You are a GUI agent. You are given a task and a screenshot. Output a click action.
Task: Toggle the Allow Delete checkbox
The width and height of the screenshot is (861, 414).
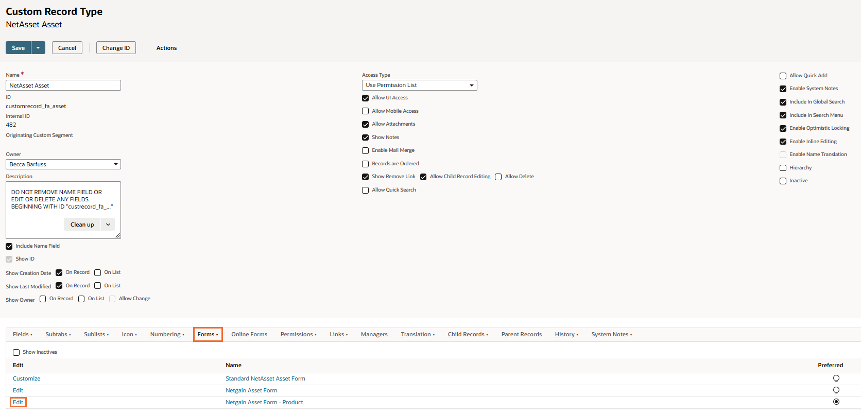click(498, 177)
